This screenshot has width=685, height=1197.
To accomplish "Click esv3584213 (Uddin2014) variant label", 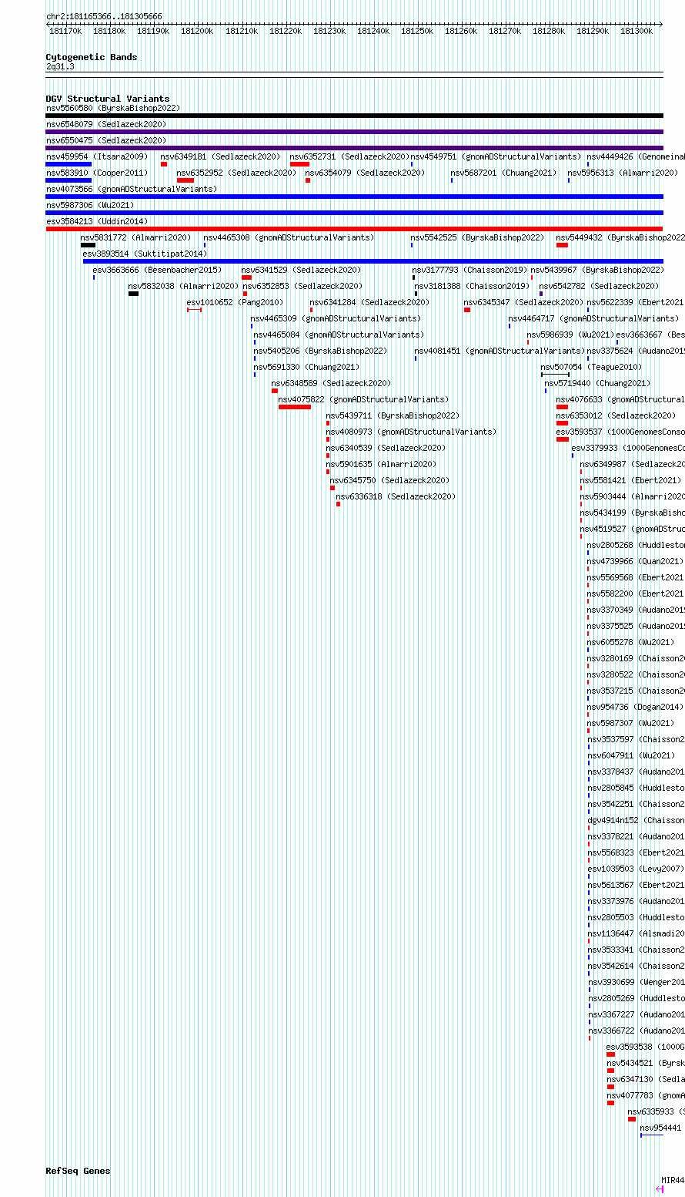I will point(97,222).
